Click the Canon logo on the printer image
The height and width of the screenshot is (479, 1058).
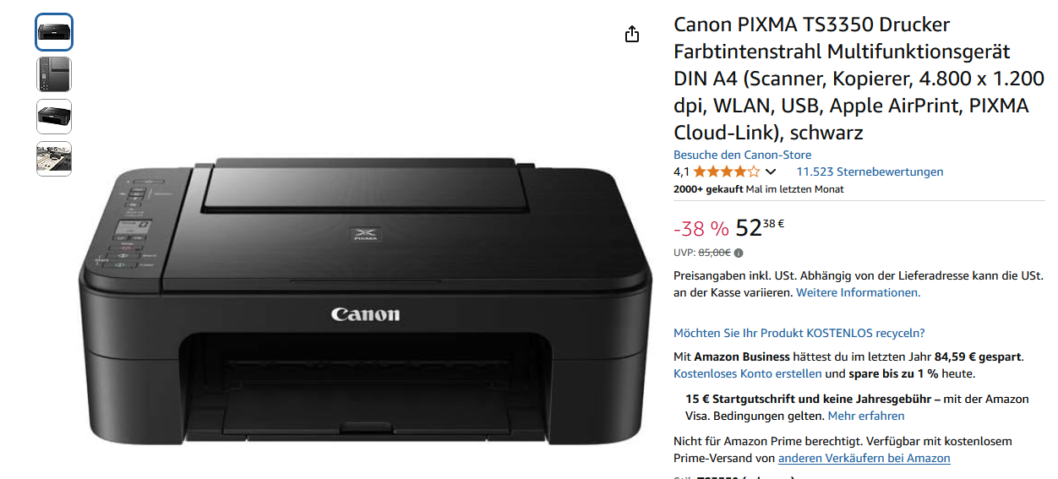[x=365, y=314]
